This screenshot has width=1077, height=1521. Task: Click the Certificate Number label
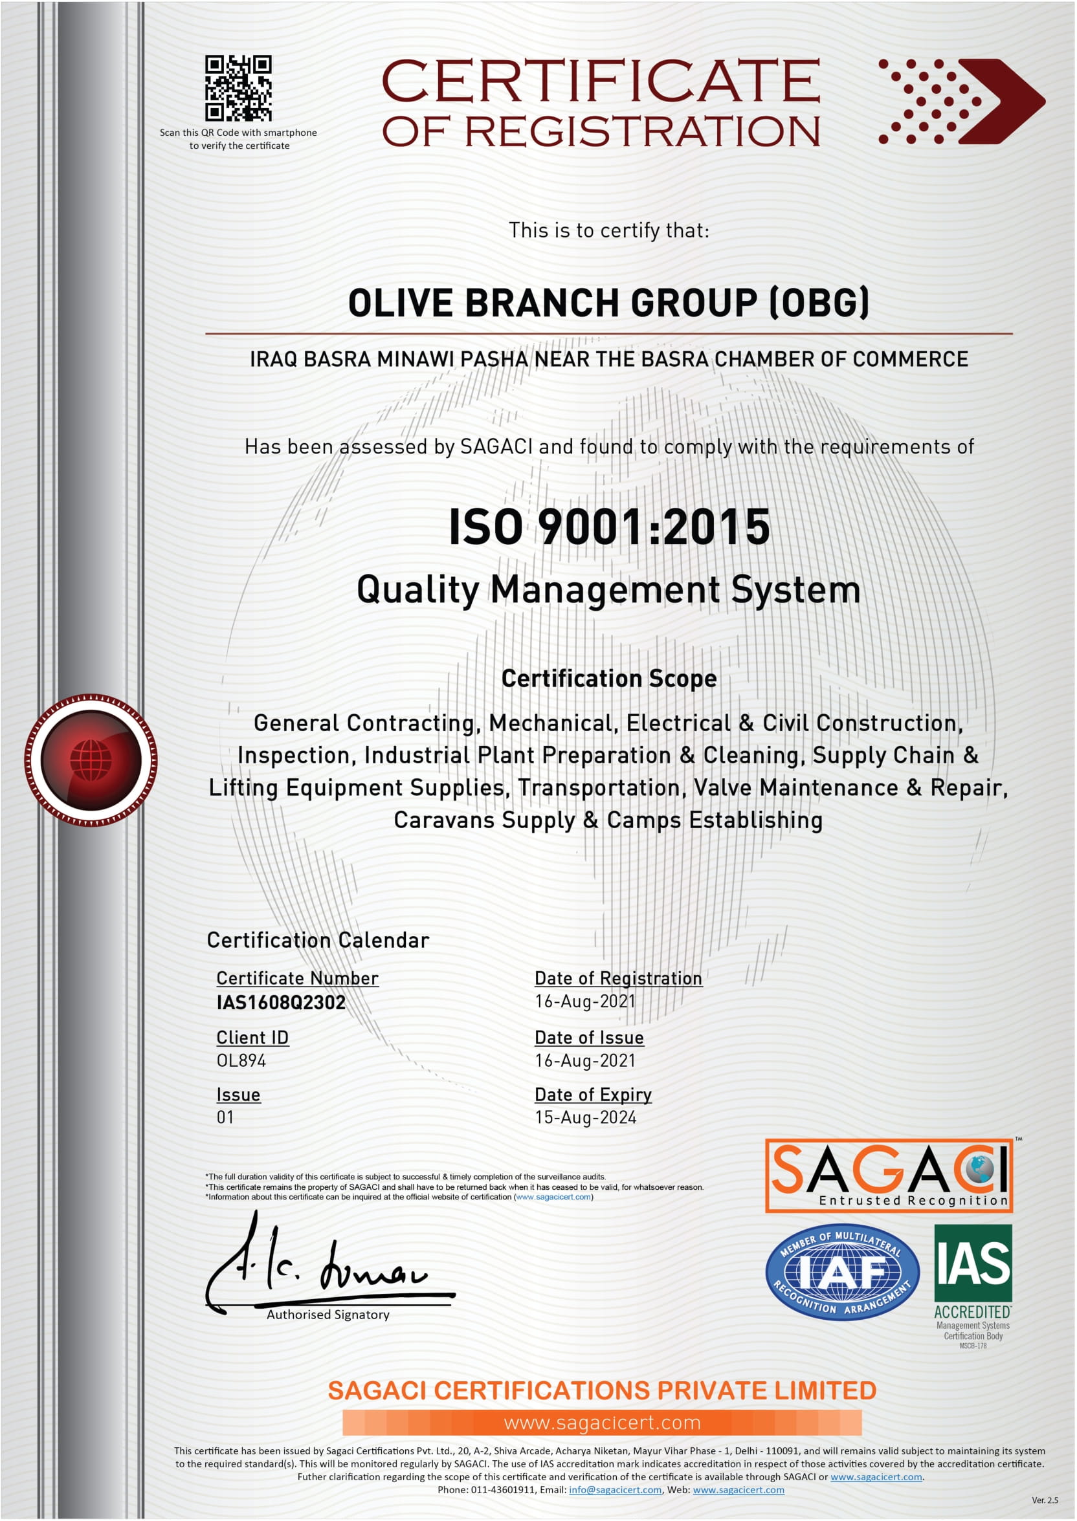(x=297, y=978)
